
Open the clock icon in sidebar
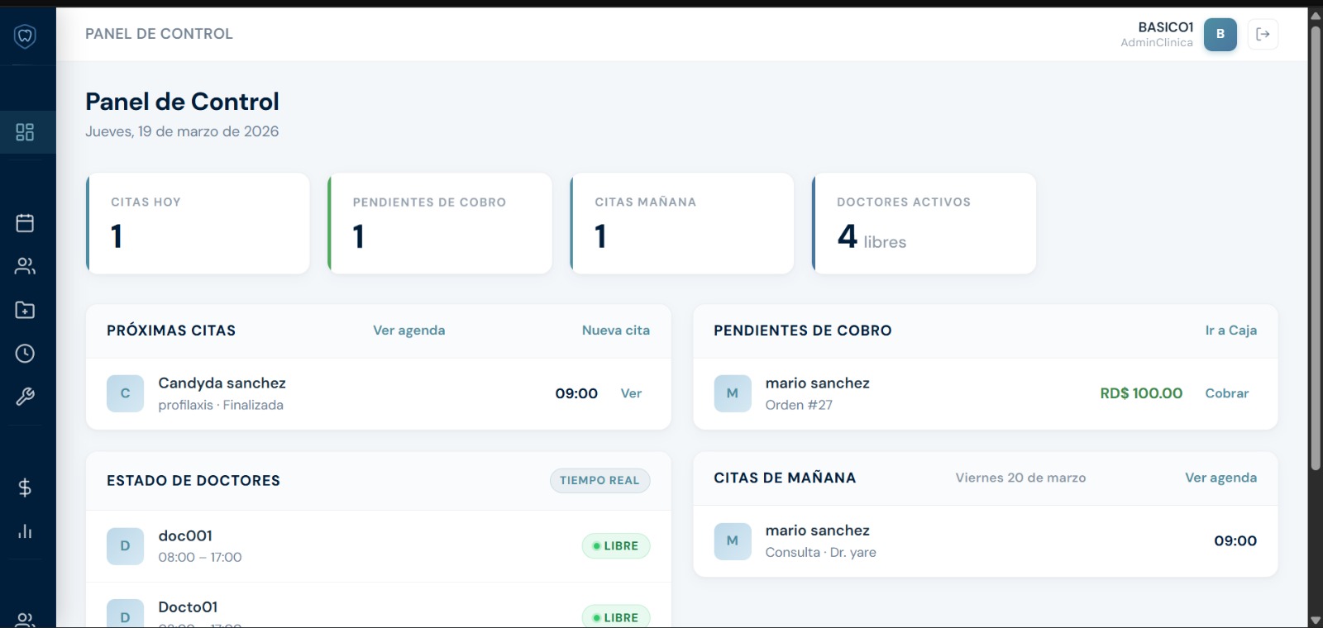(x=26, y=354)
